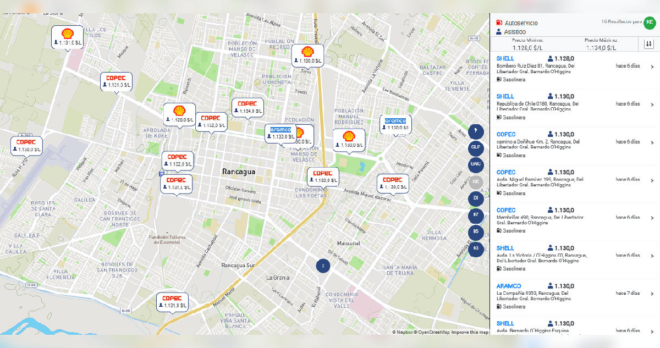The height and width of the screenshot is (348, 660).
Task: Open chevron for Aramco La Compañía station
Action: pos(652,294)
